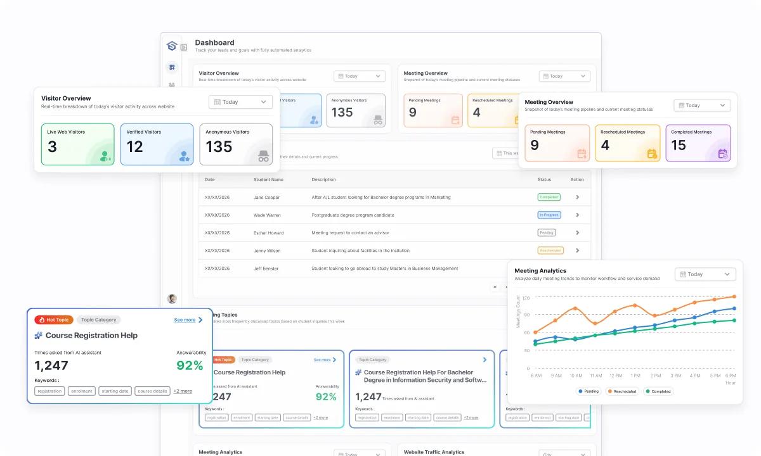Click registration keyword chip on floating card
The width and height of the screenshot is (761, 456).
pos(49,391)
